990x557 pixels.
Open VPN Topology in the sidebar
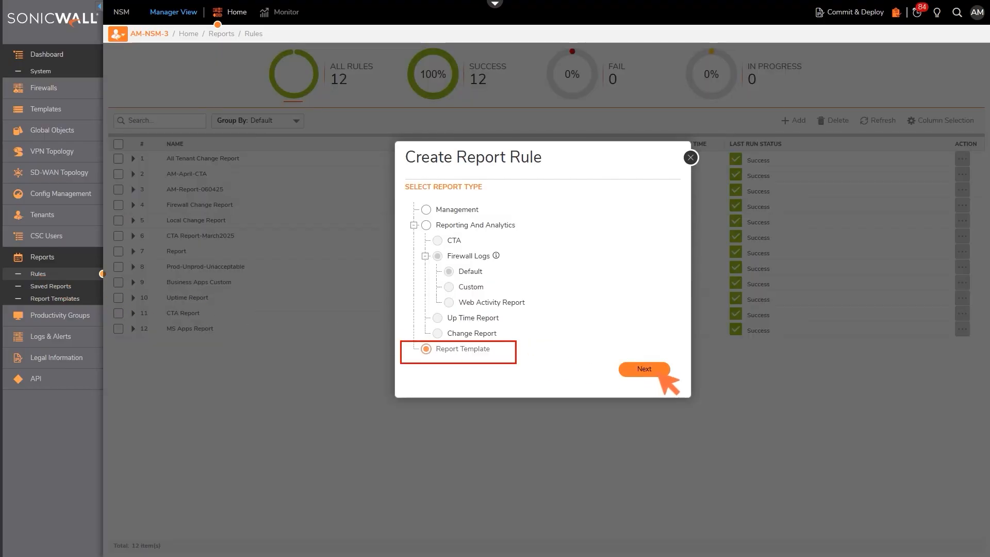coord(52,151)
